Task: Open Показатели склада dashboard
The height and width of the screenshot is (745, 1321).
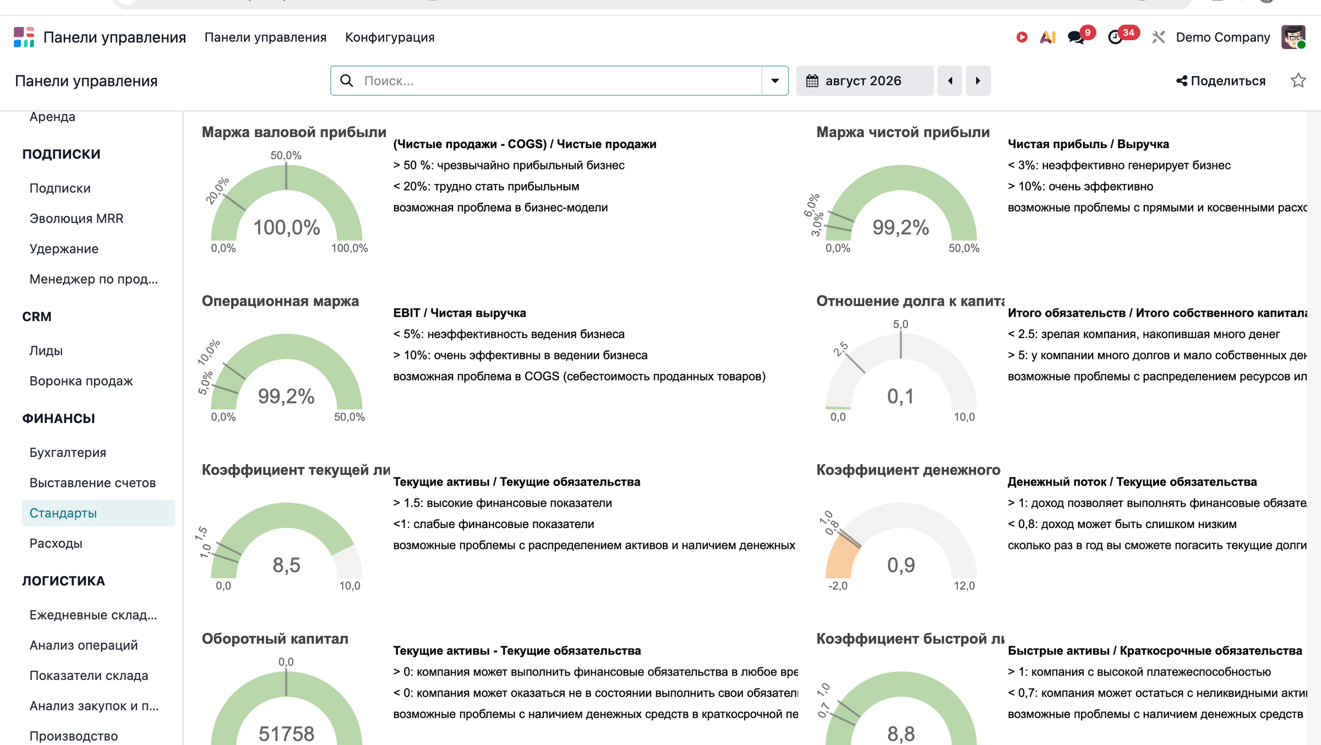Action: point(89,676)
